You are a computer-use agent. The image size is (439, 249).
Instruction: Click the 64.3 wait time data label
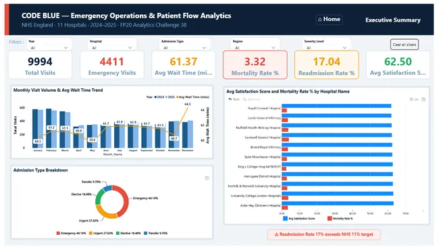(188, 104)
